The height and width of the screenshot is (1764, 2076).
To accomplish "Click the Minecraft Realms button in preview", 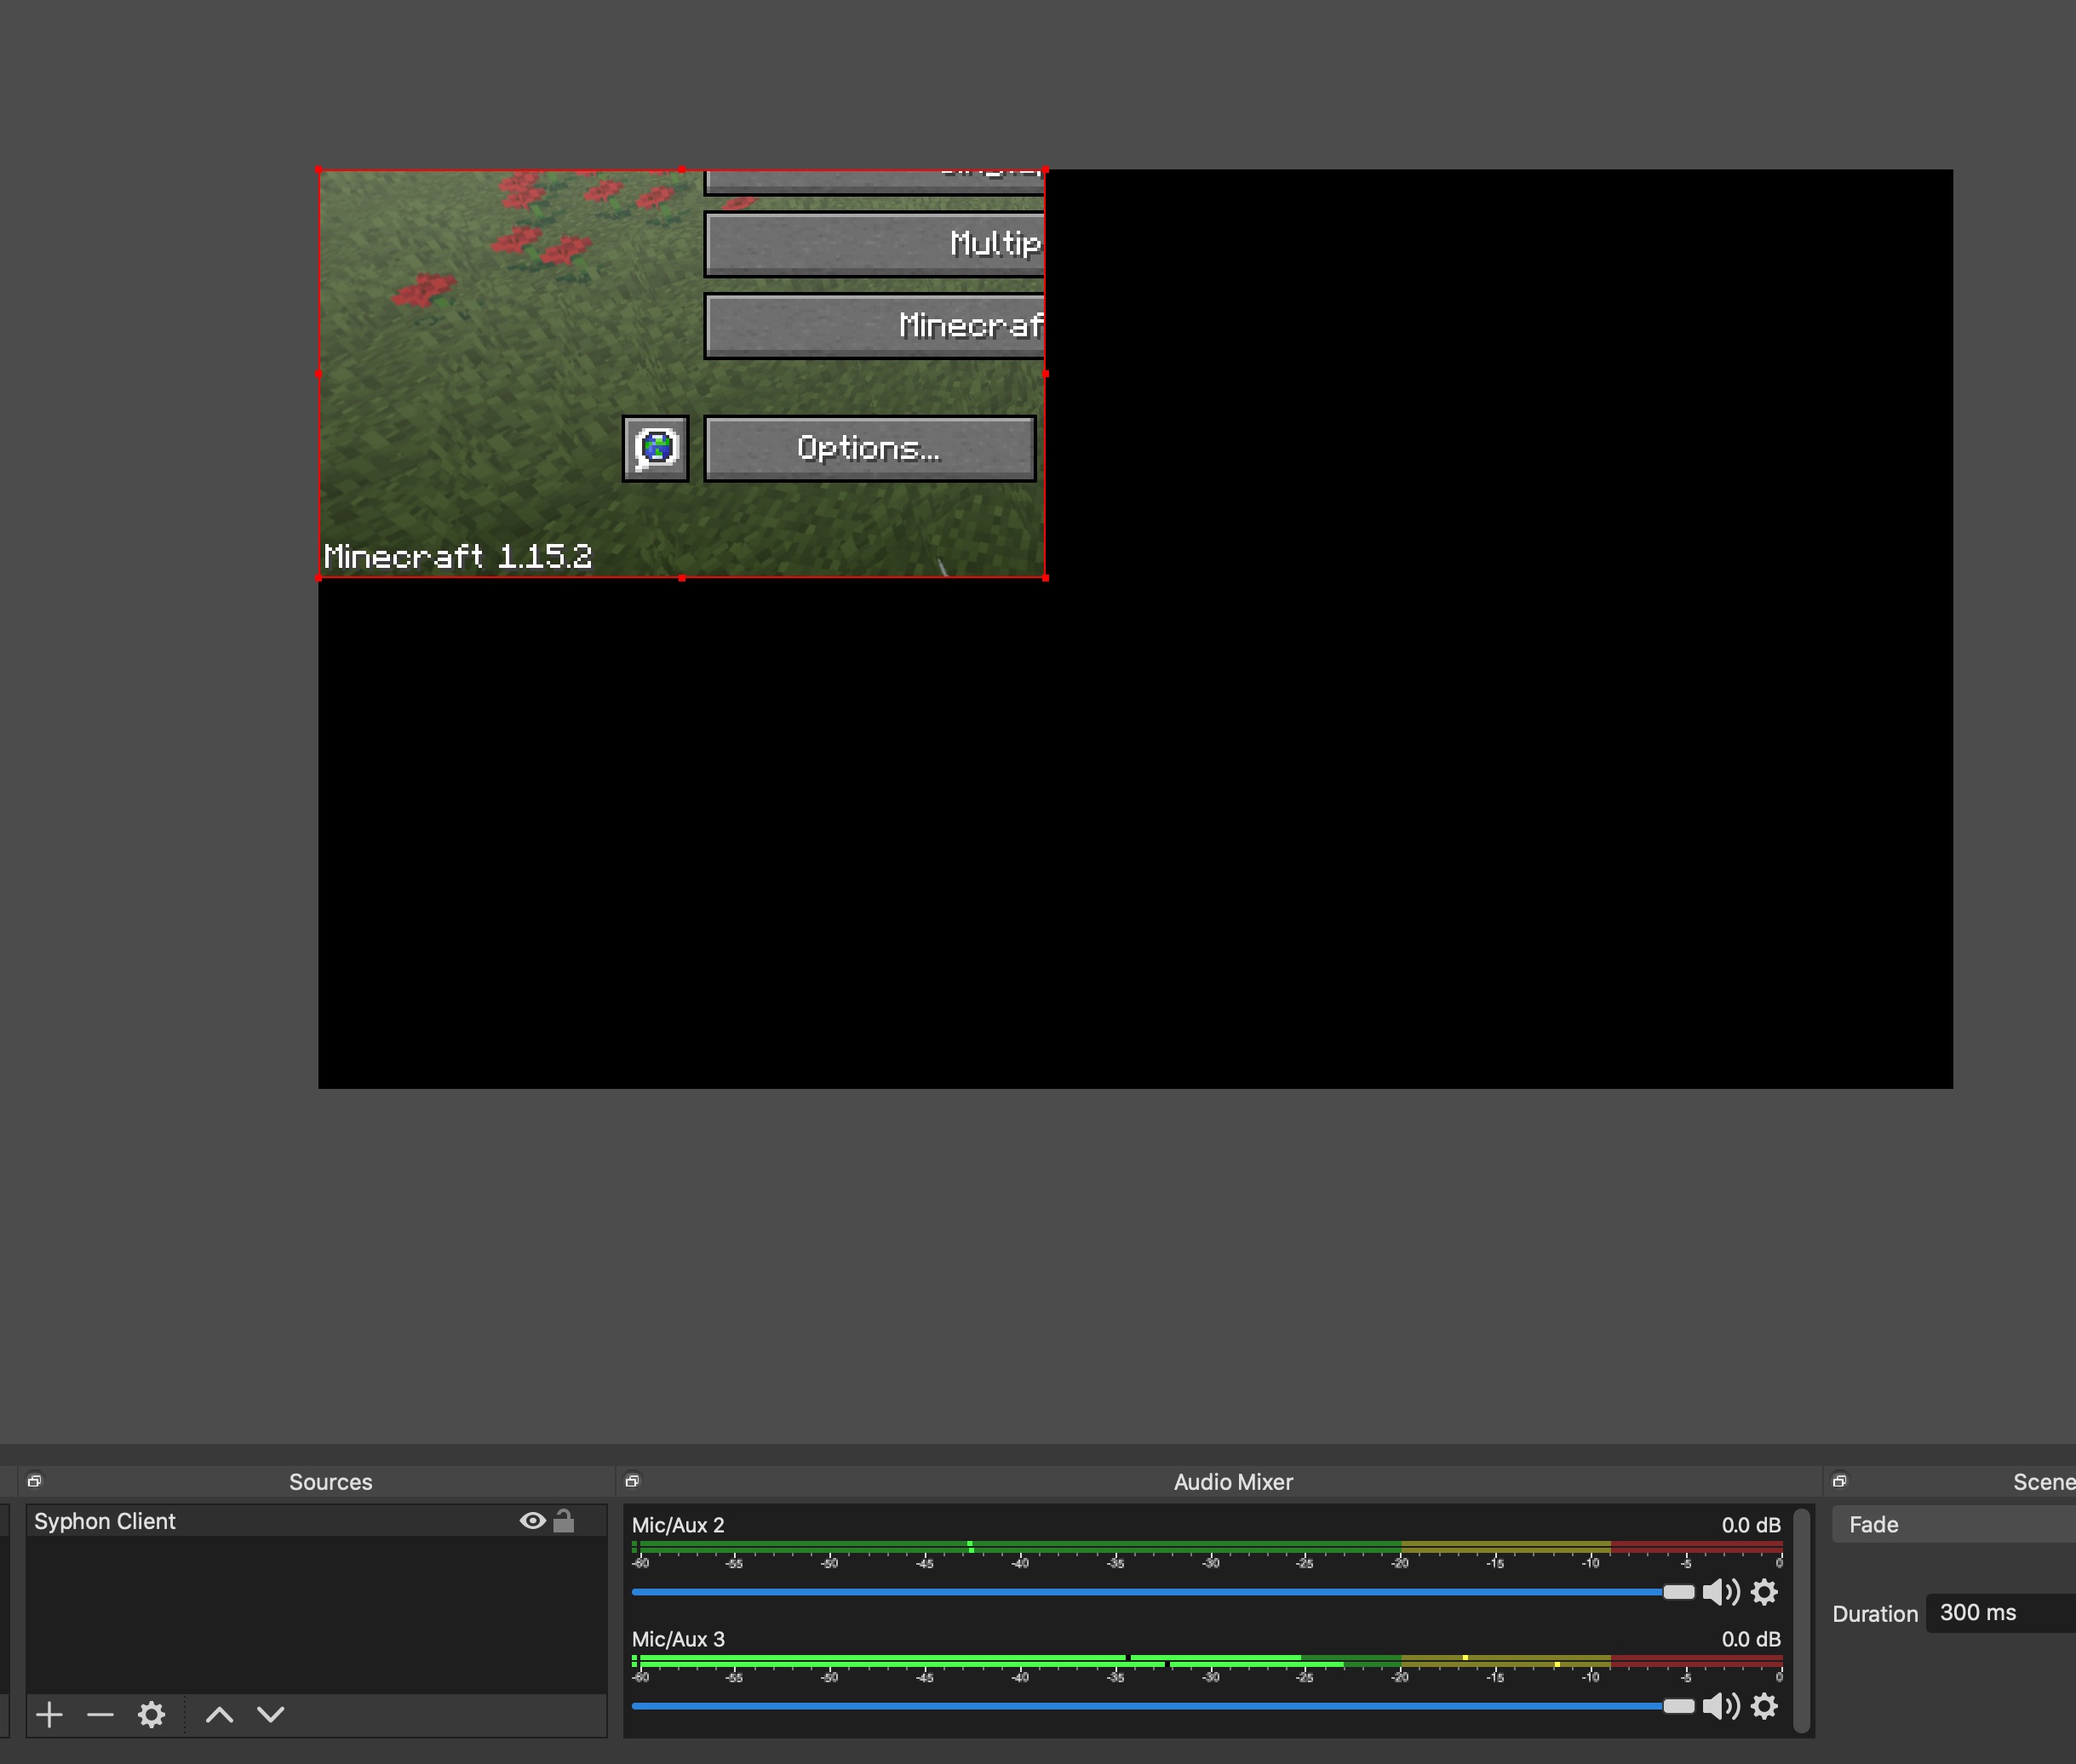I will pyautogui.click(x=875, y=325).
